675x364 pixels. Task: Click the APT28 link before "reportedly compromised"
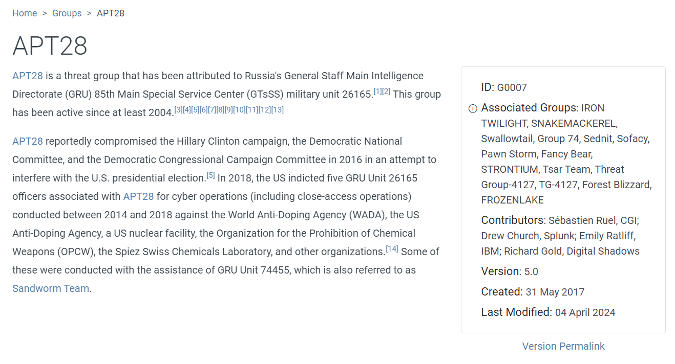pyautogui.click(x=28, y=142)
